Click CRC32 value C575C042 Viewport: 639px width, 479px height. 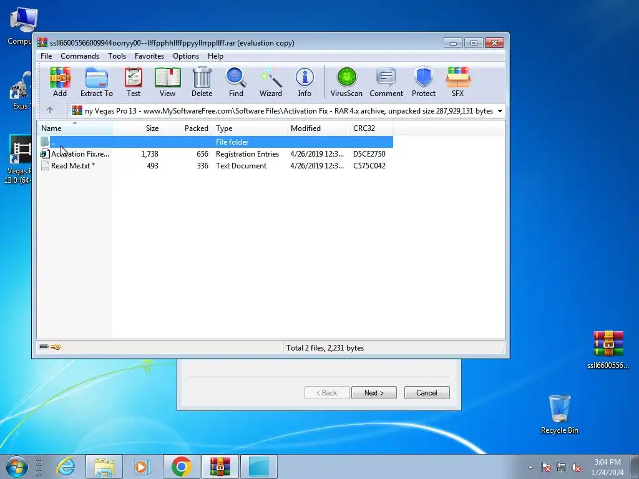369,165
